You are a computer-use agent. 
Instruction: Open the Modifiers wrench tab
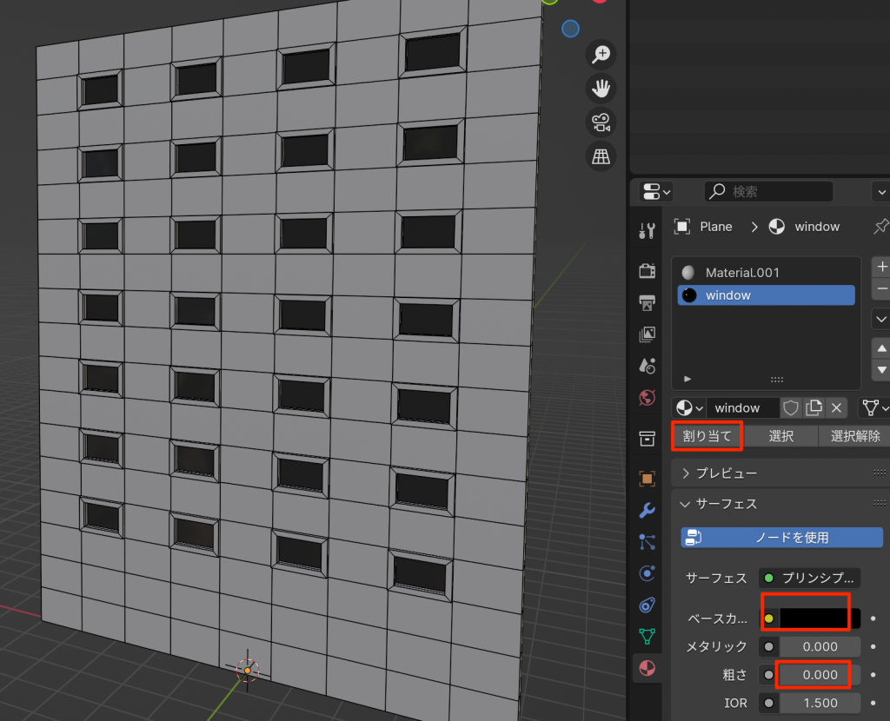(647, 510)
